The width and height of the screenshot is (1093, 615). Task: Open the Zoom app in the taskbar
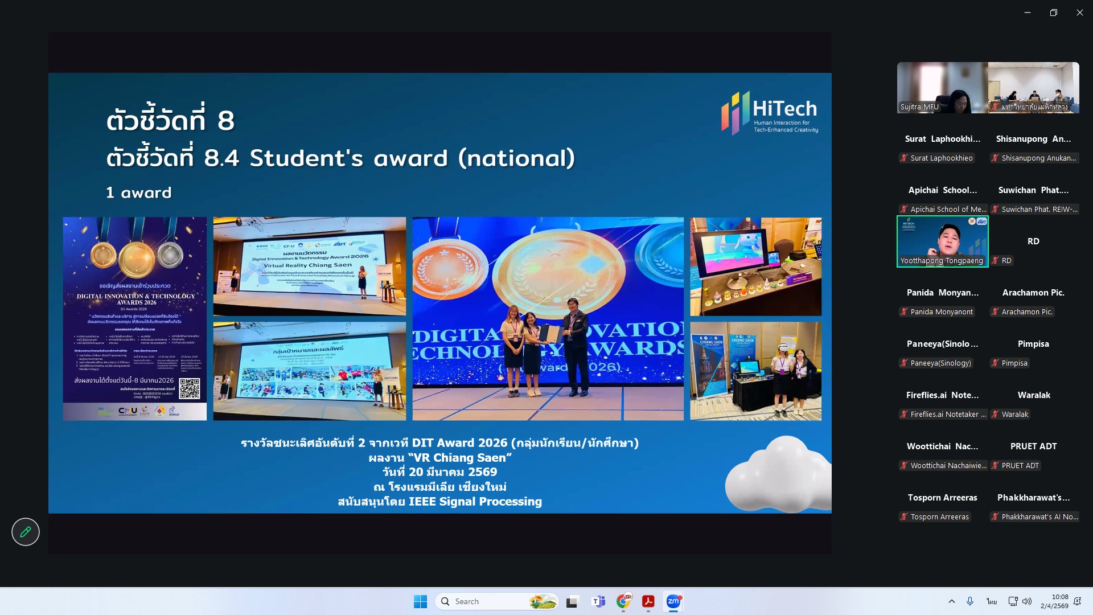click(x=673, y=601)
